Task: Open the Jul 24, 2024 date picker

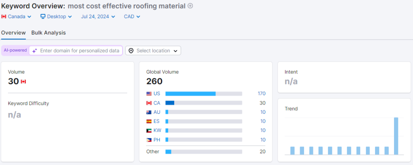Action: tap(98, 17)
